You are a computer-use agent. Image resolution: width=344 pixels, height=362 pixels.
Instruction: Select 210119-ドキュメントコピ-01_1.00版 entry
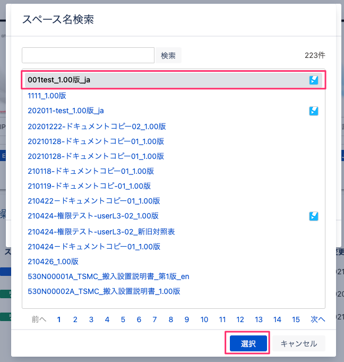[89, 186]
